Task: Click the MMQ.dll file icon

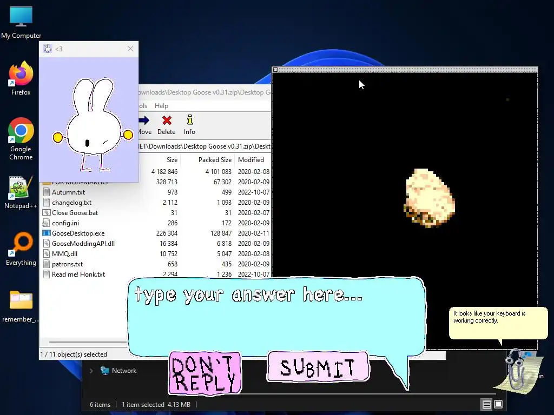Action: tap(47, 254)
